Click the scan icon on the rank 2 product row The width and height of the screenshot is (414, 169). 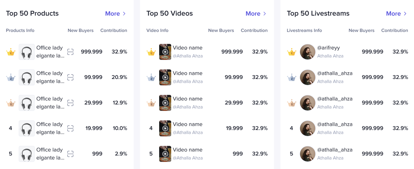pos(70,77)
